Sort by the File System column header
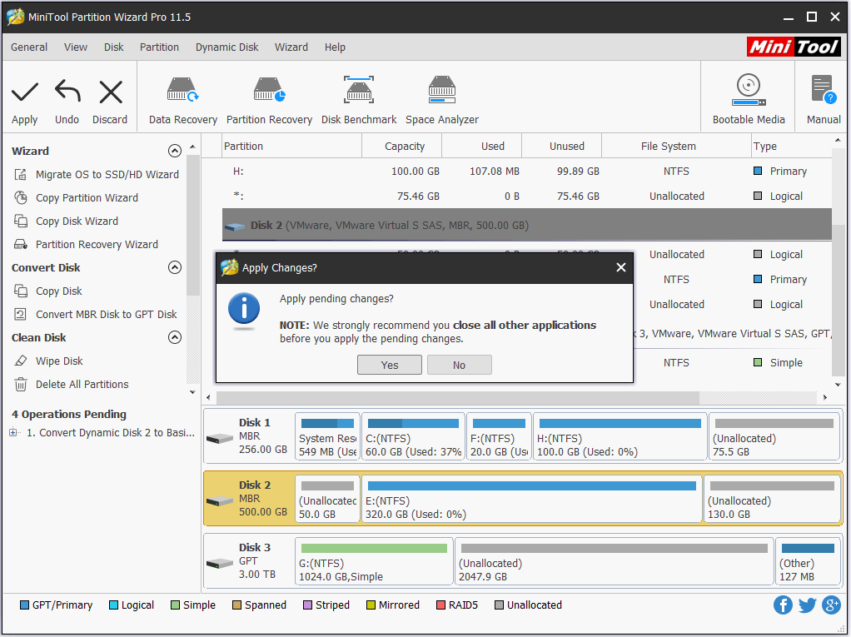851x637 pixels. point(676,147)
